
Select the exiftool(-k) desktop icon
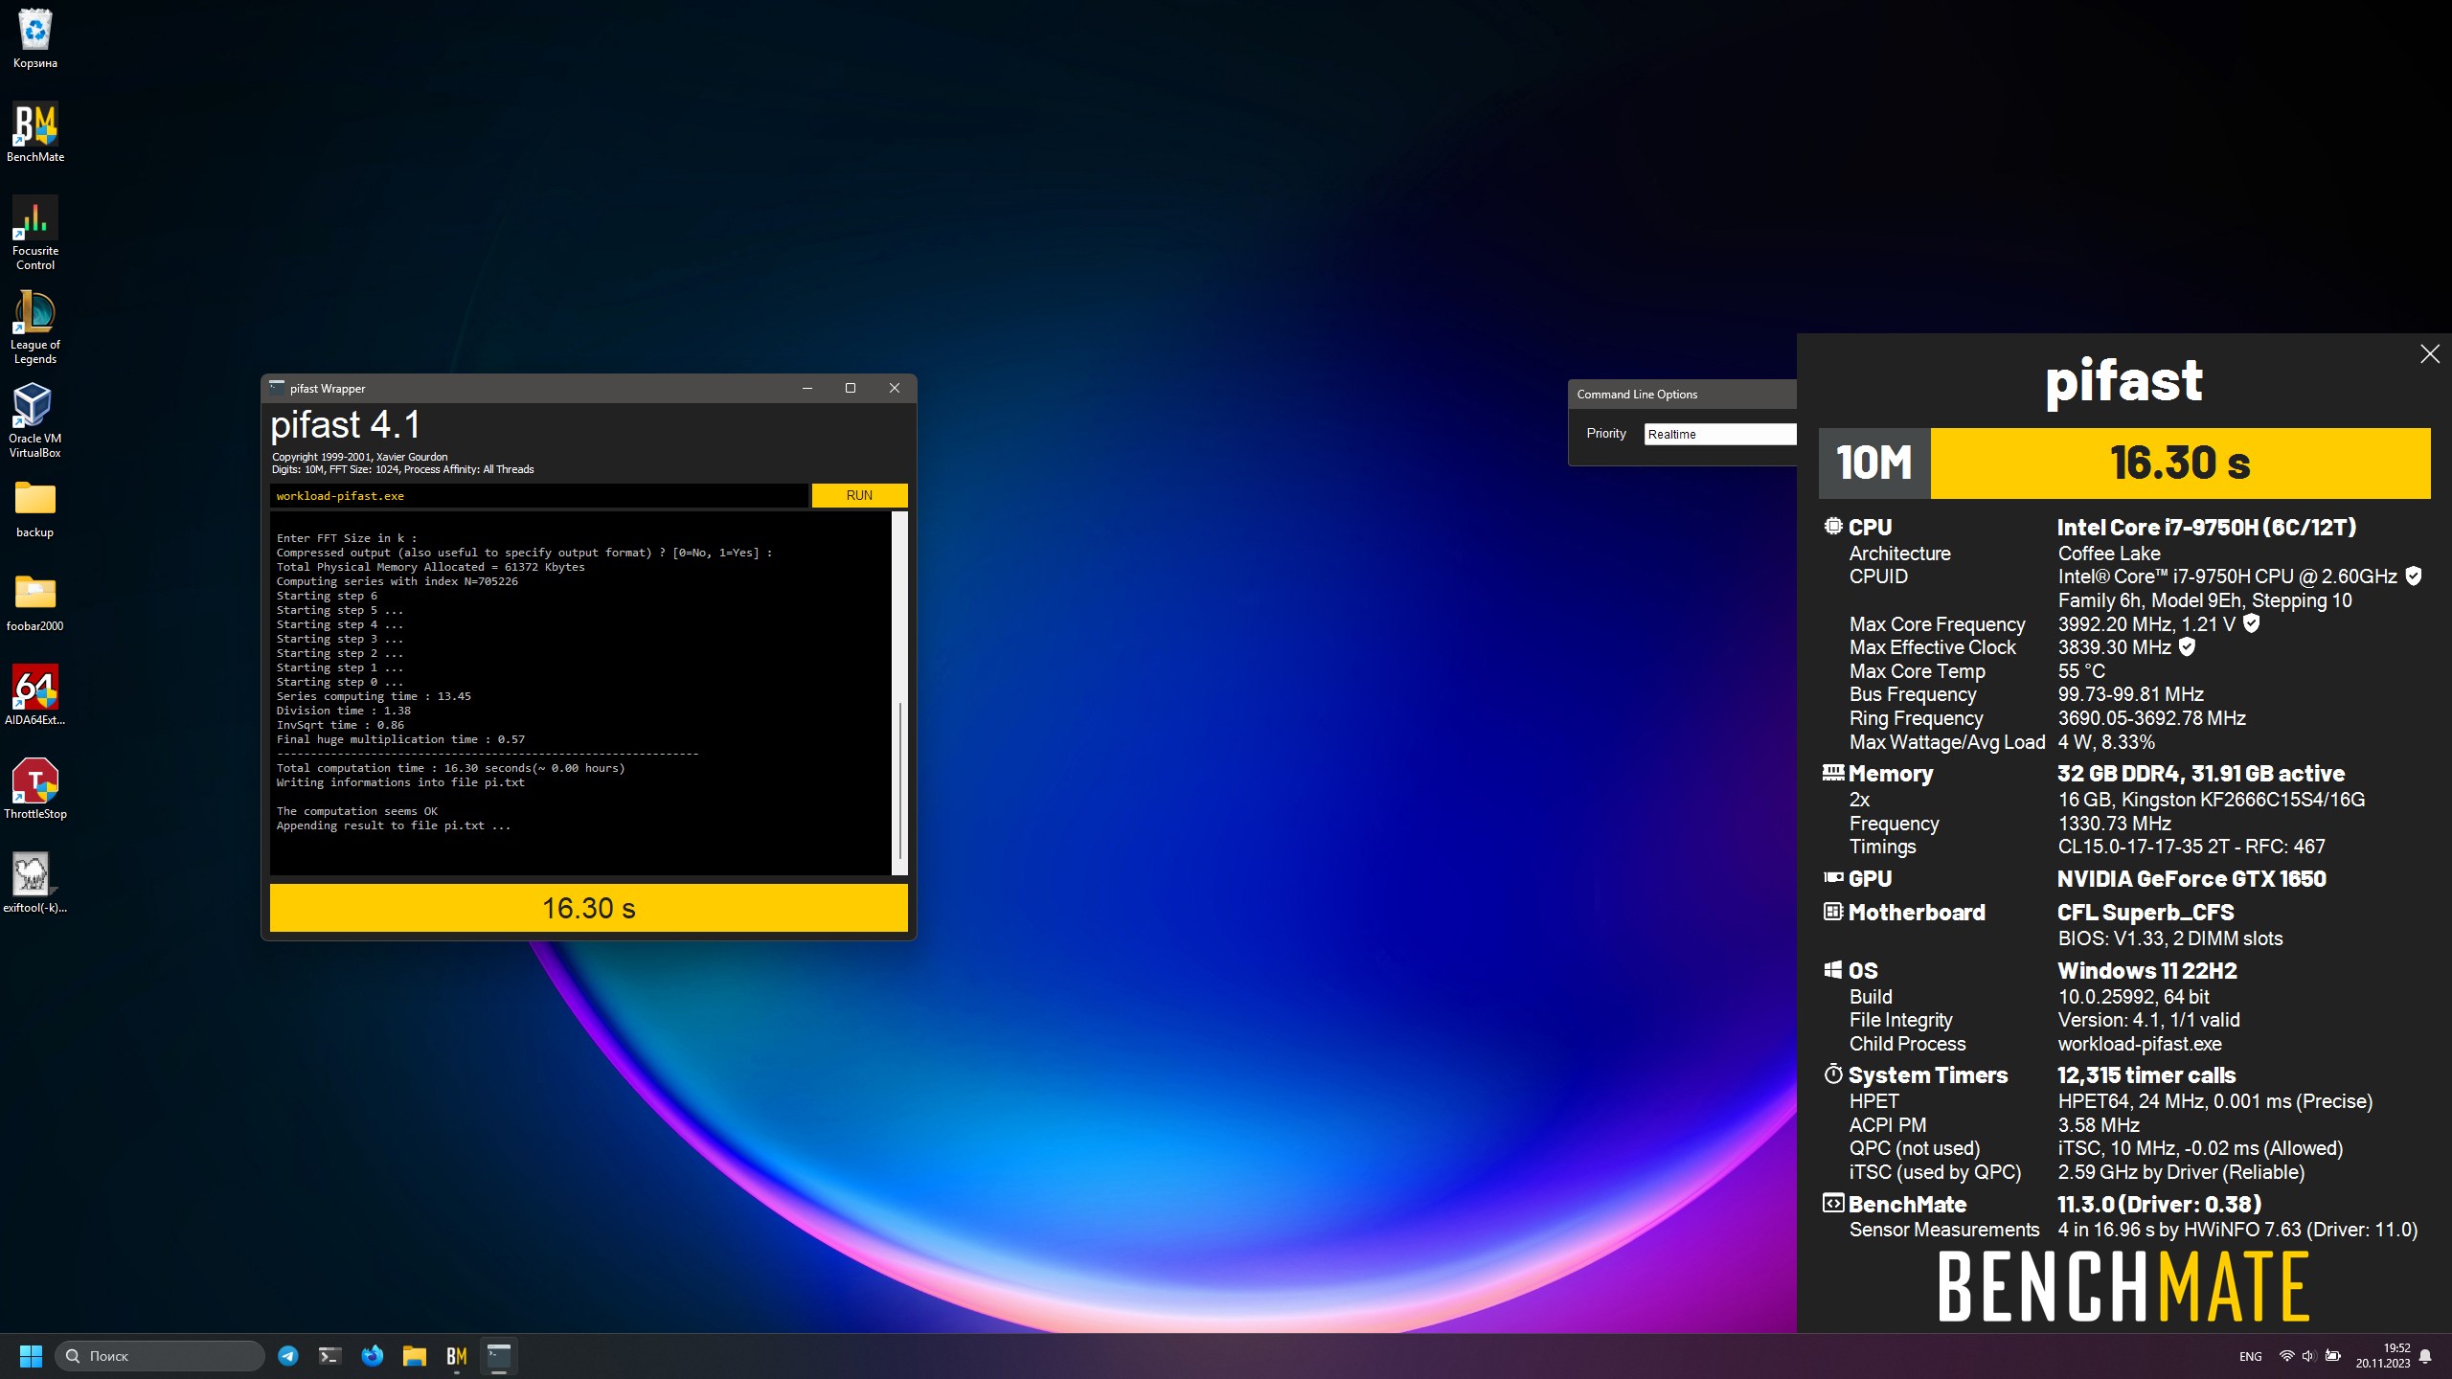pyautogui.click(x=34, y=884)
